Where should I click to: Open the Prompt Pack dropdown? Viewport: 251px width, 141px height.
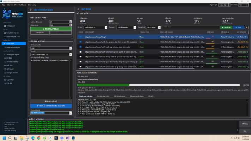(x=51, y=113)
